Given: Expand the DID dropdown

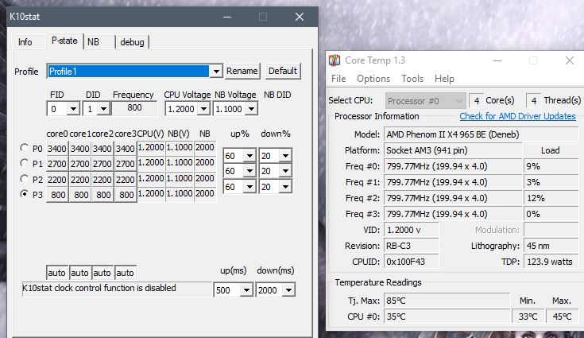Looking at the screenshot, I should [103, 109].
